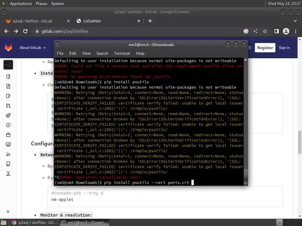Viewport: 302px width, 226px height.
Task: Switch to terminal via taskbar button
Action: [x=84, y=222]
